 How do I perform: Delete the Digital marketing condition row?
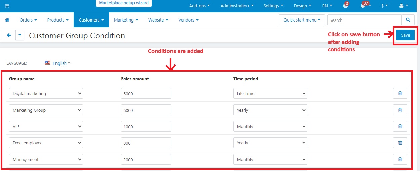[400, 93]
